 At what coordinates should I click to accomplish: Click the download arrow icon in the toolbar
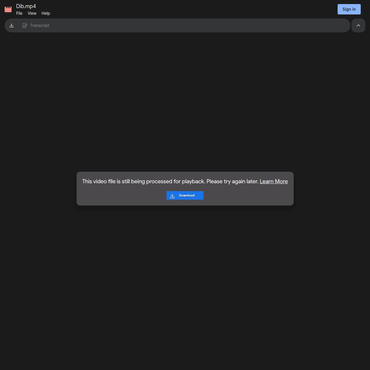[x=12, y=25]
